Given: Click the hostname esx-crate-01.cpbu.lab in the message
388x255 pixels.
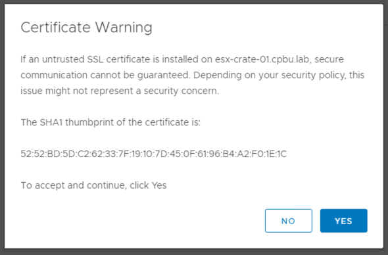Looking at the screenshot, I should (x=262, y=59).
